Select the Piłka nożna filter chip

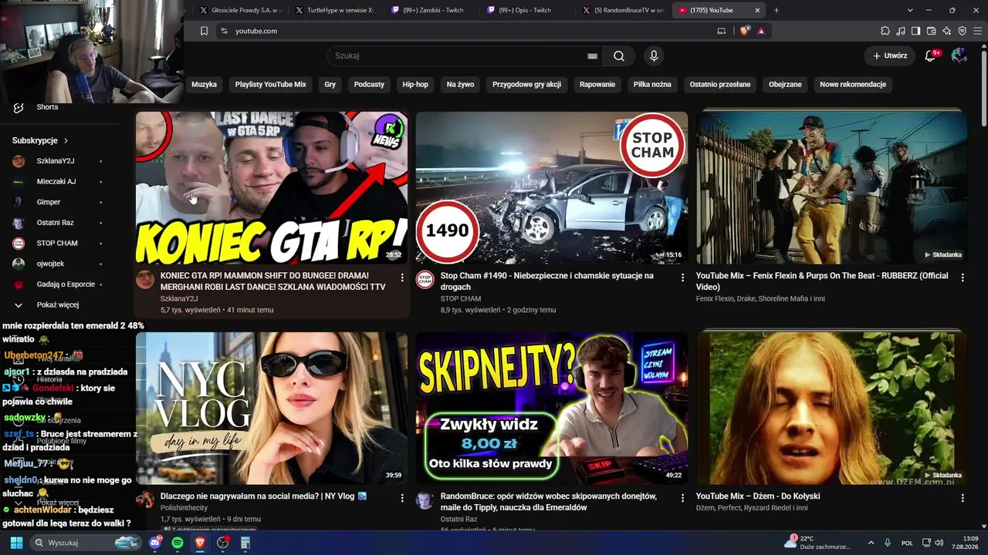tap(652, 84)
